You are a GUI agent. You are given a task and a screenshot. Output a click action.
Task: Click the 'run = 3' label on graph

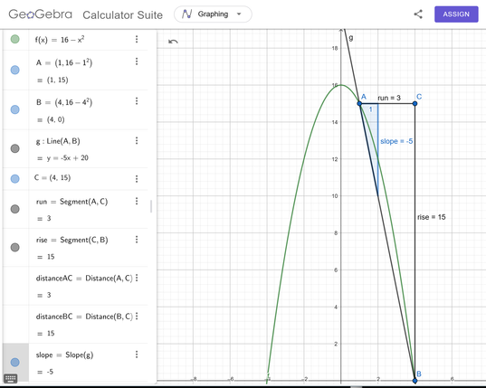pyautogui.click(x=389, y=98)
